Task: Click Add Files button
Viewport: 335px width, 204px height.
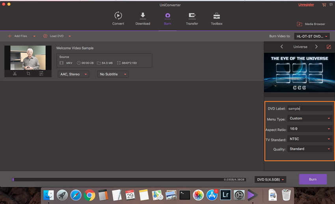Action: coord(17,36)
